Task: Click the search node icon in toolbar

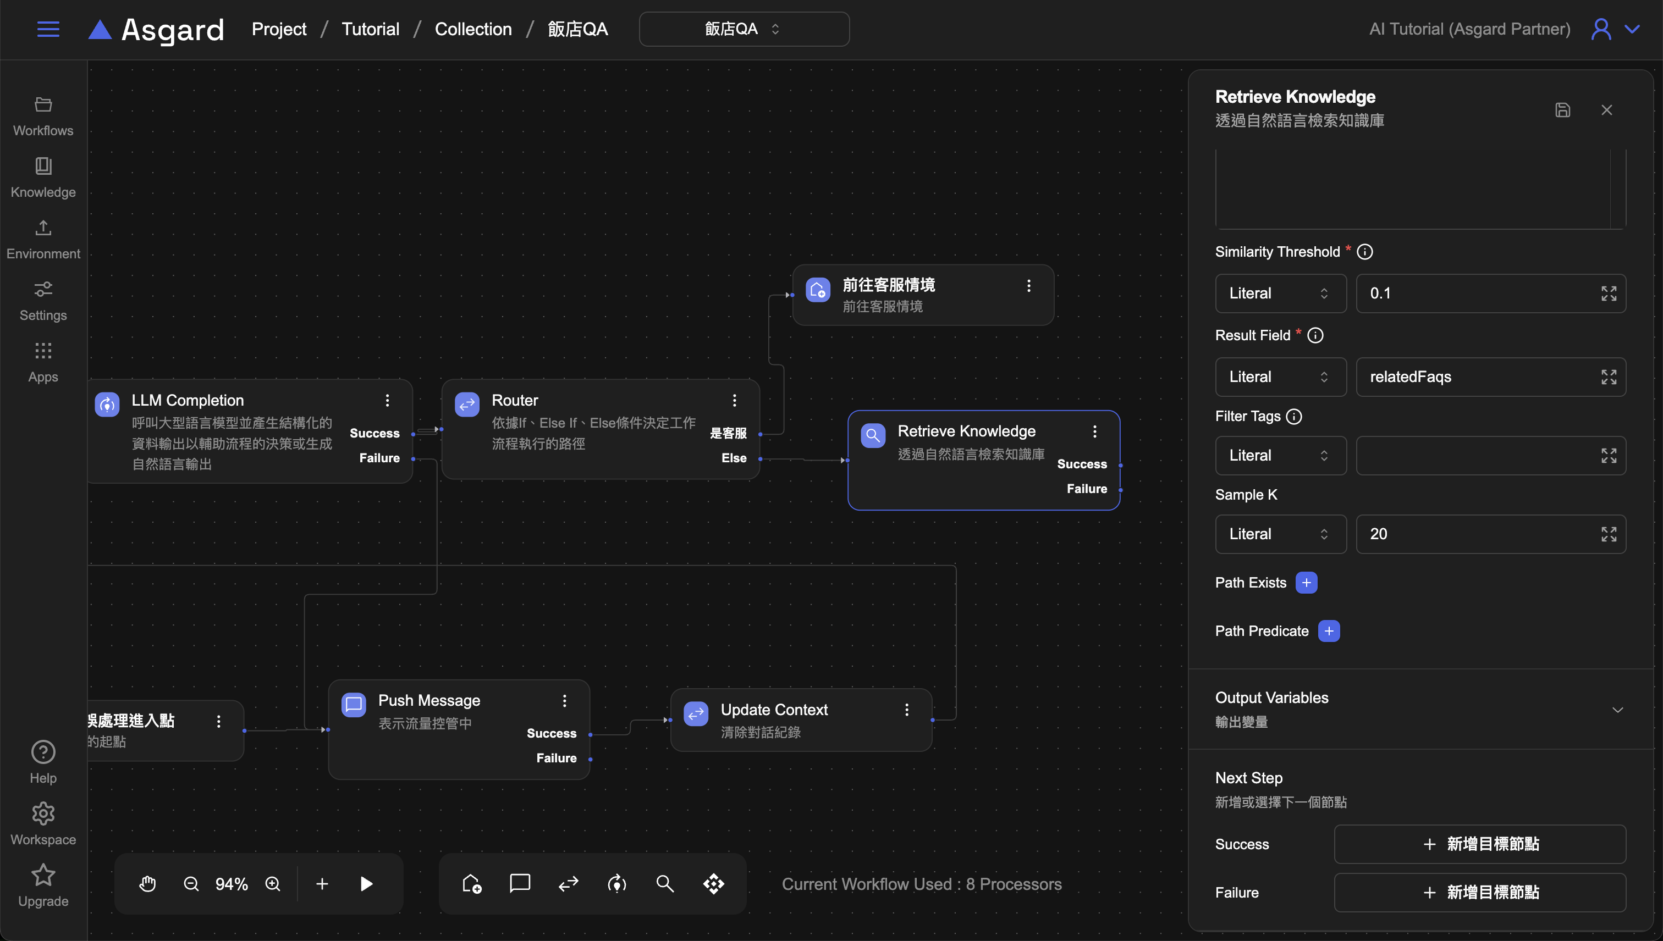Action: point(665,883)
